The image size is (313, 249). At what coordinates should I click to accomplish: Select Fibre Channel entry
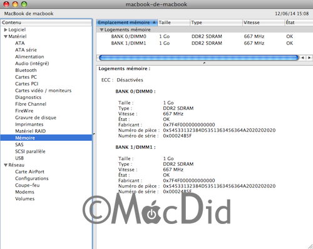[31, 104]
